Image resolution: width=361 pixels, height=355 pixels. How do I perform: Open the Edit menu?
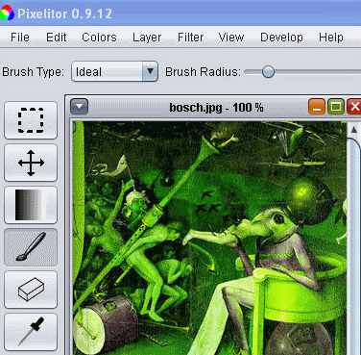[x=57, y=38]
